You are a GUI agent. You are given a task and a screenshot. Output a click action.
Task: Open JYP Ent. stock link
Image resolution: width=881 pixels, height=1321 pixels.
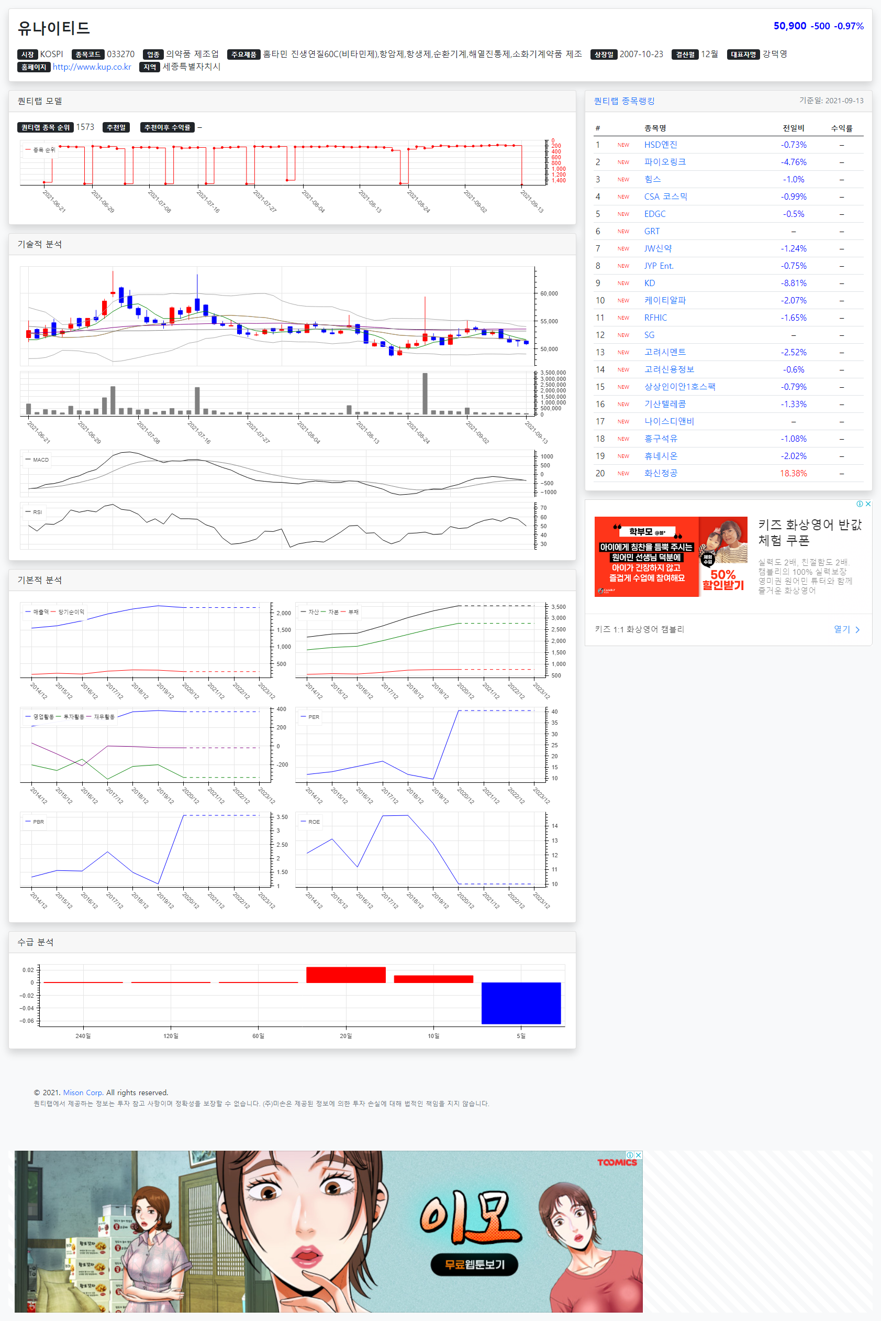pos(659,266)
